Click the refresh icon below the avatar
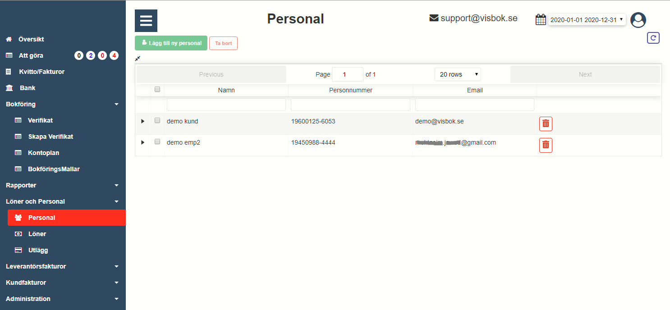Screen dimensions: 670x310 (x=653, y=38)
